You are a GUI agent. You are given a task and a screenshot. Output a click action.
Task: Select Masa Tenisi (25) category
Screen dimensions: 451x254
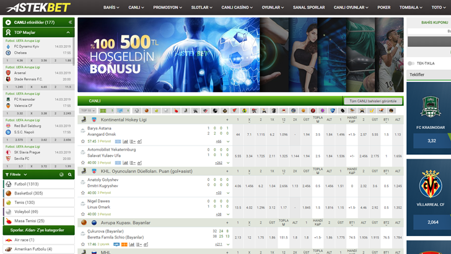click(39, 221)
